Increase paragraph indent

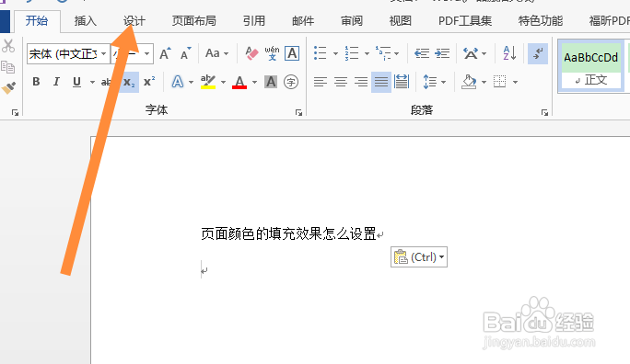442,53
